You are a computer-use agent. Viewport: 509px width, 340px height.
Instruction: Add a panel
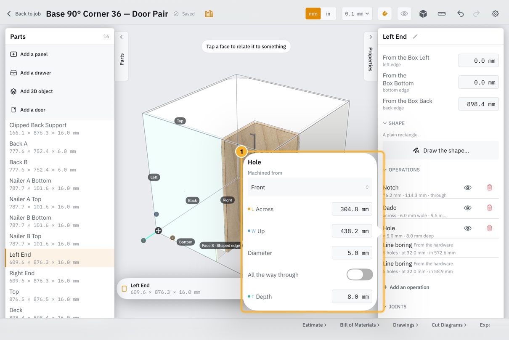[60, 54]
